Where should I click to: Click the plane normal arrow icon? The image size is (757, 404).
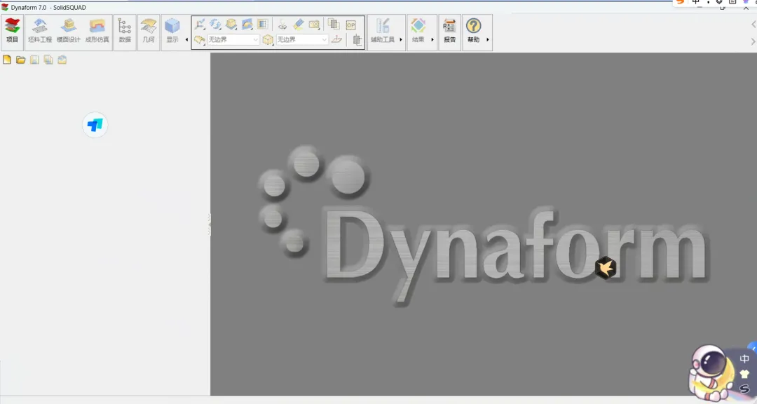[x=337, y=39]
